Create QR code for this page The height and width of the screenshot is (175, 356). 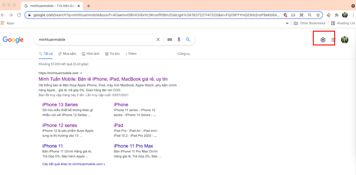click(302, 15)
